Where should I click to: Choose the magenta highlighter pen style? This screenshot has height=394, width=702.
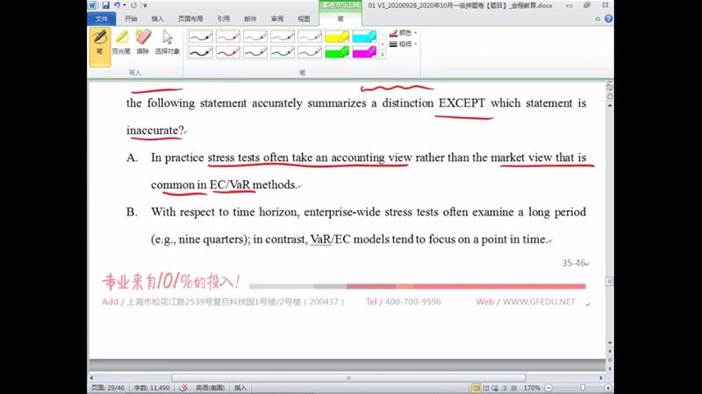click(x=364, y=53)
